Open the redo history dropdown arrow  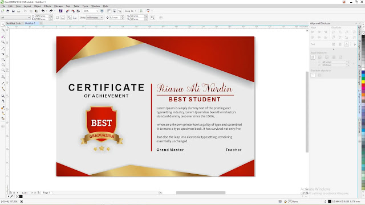coord(55,11)
